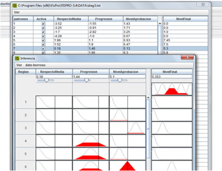Open the Ver menu in Inferencia window
The image size is (222, 171).
pos(19,65)
